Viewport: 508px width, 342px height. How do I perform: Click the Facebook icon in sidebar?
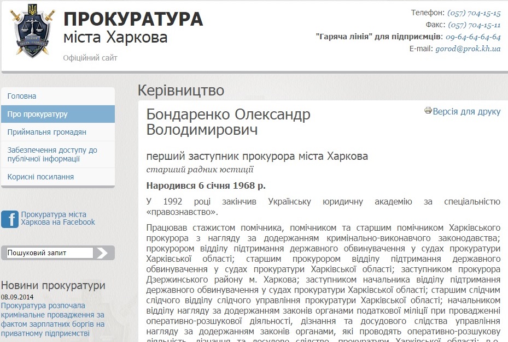click(10, 219)
